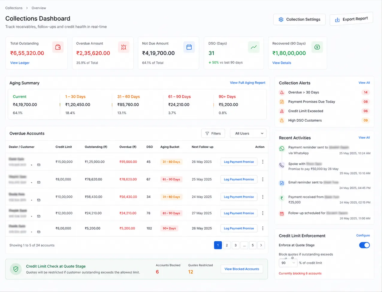
Task: Click the 90+ Days aging bucket tag
Action: point(169,228)
